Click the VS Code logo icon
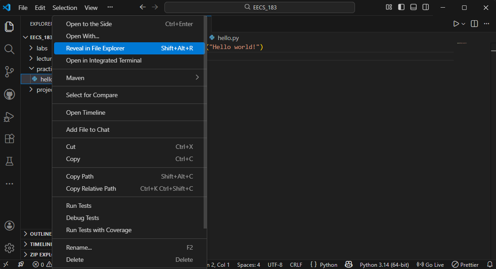 click(7, 7)
